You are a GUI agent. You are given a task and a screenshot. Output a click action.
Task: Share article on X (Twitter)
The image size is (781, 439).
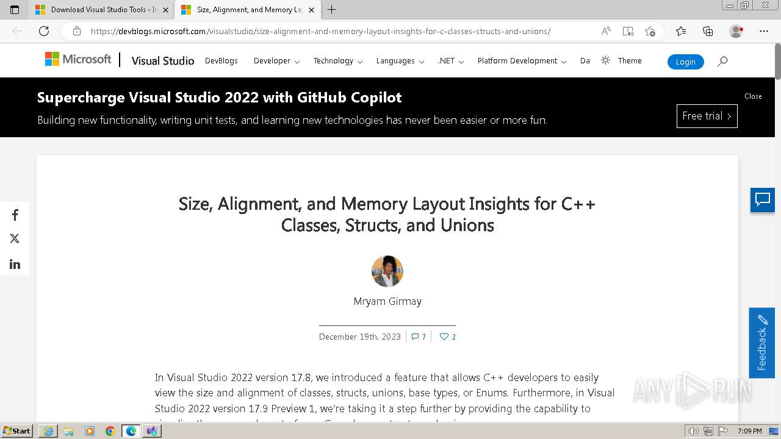coord(15,239)
